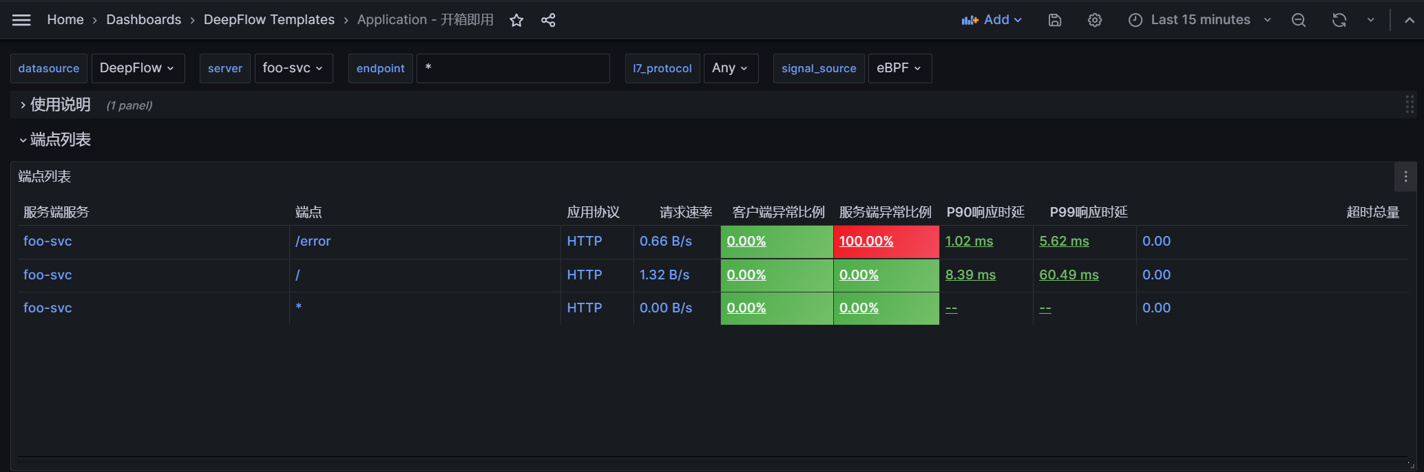Click the 8.39 ms P90 latency
Image resolution: width=1424 pixels, height=472 pixels.
point(970,275)
